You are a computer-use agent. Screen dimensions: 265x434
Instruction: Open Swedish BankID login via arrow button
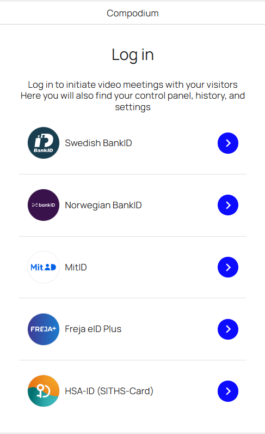pyautogui.click(x=228, y=143)
